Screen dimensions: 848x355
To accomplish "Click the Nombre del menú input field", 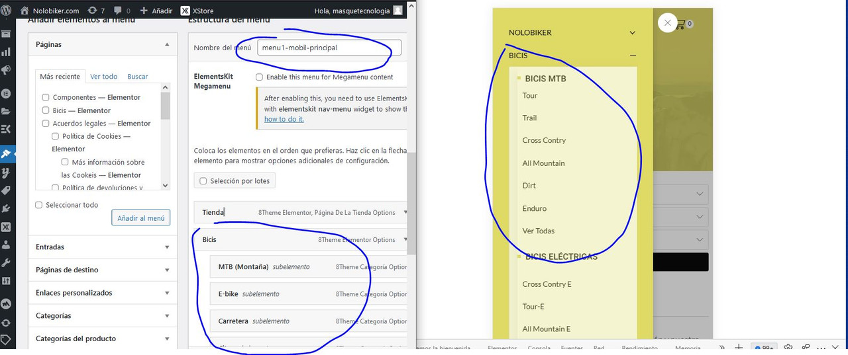I will [x=329, y=48].
